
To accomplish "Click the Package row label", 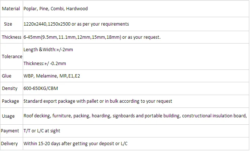I will pyautogui.click(x=11, y=101).
